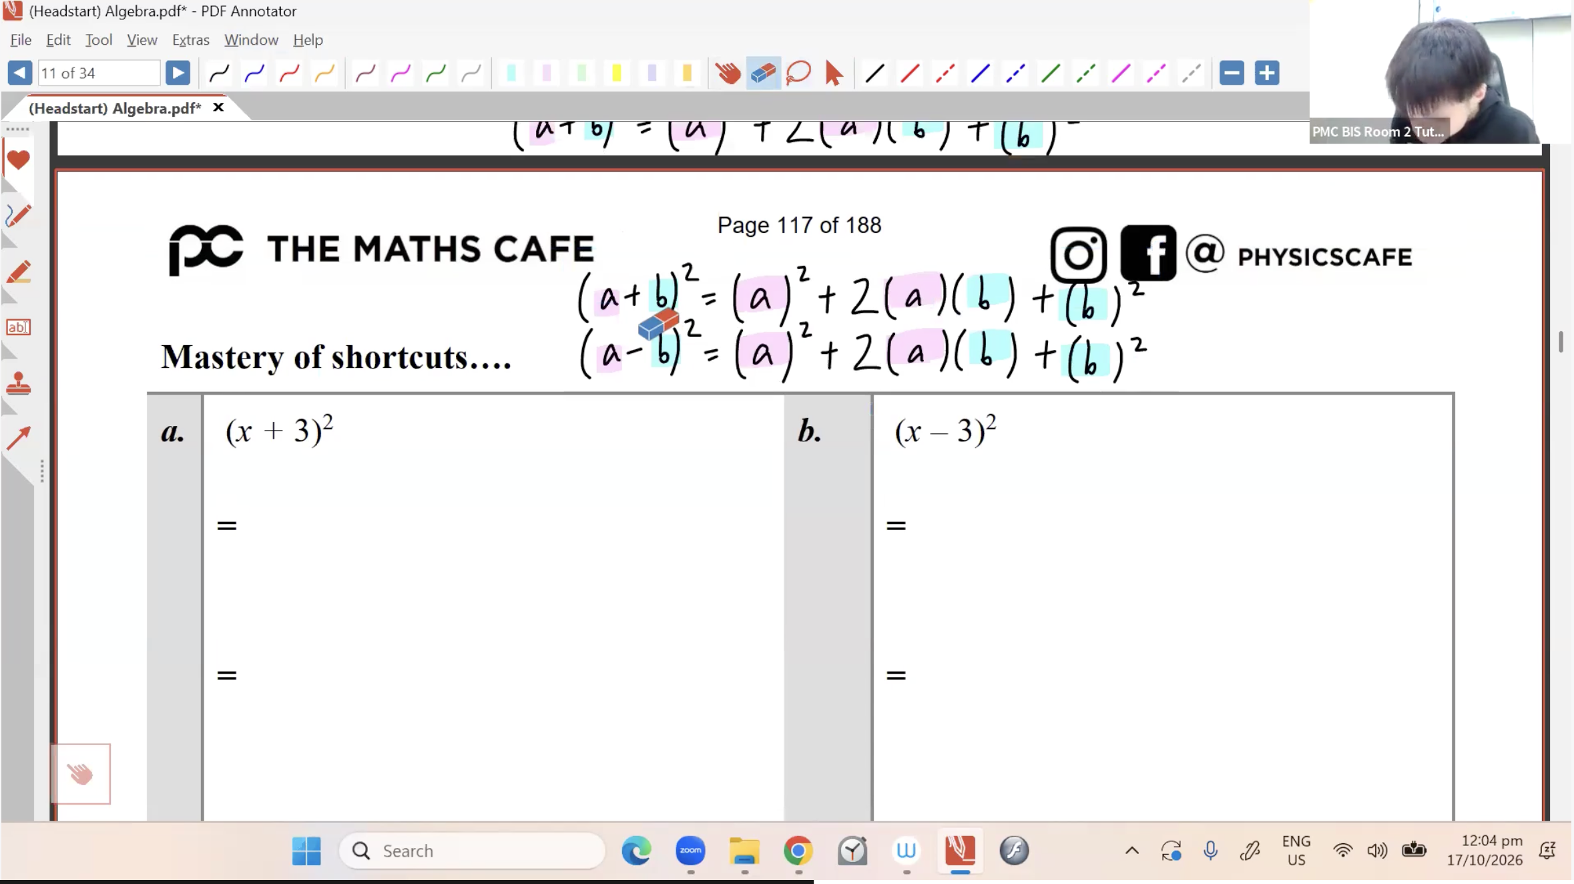Click the vertical scrollbar thumb

[1561, 342]
